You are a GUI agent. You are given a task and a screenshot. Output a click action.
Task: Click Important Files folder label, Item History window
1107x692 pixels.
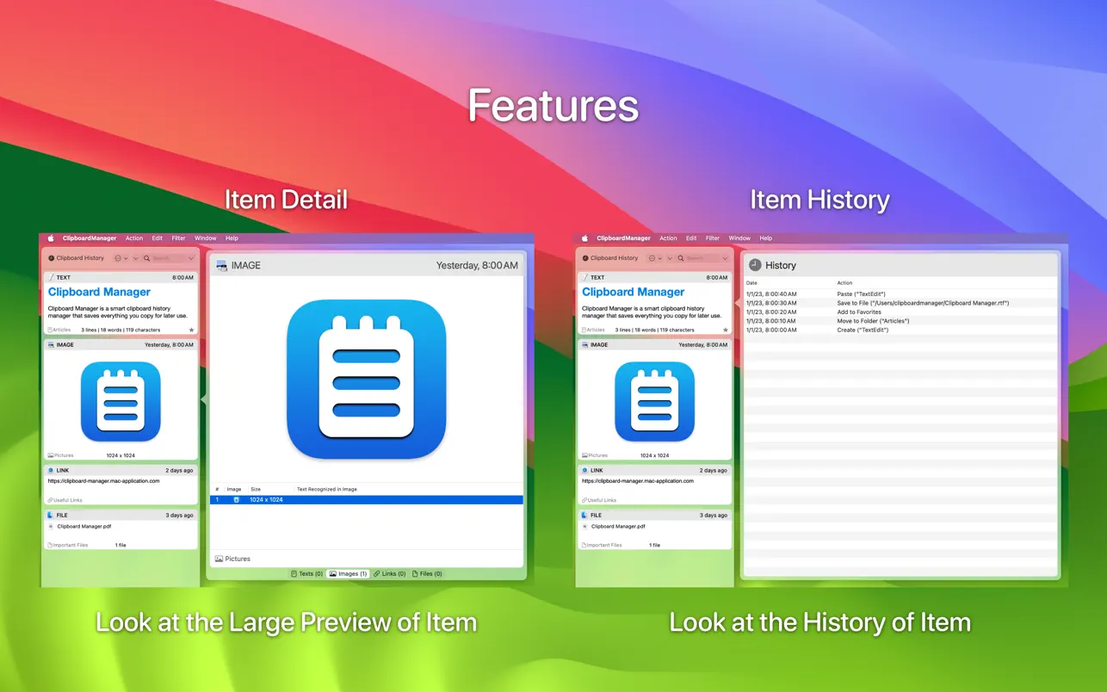602,545
